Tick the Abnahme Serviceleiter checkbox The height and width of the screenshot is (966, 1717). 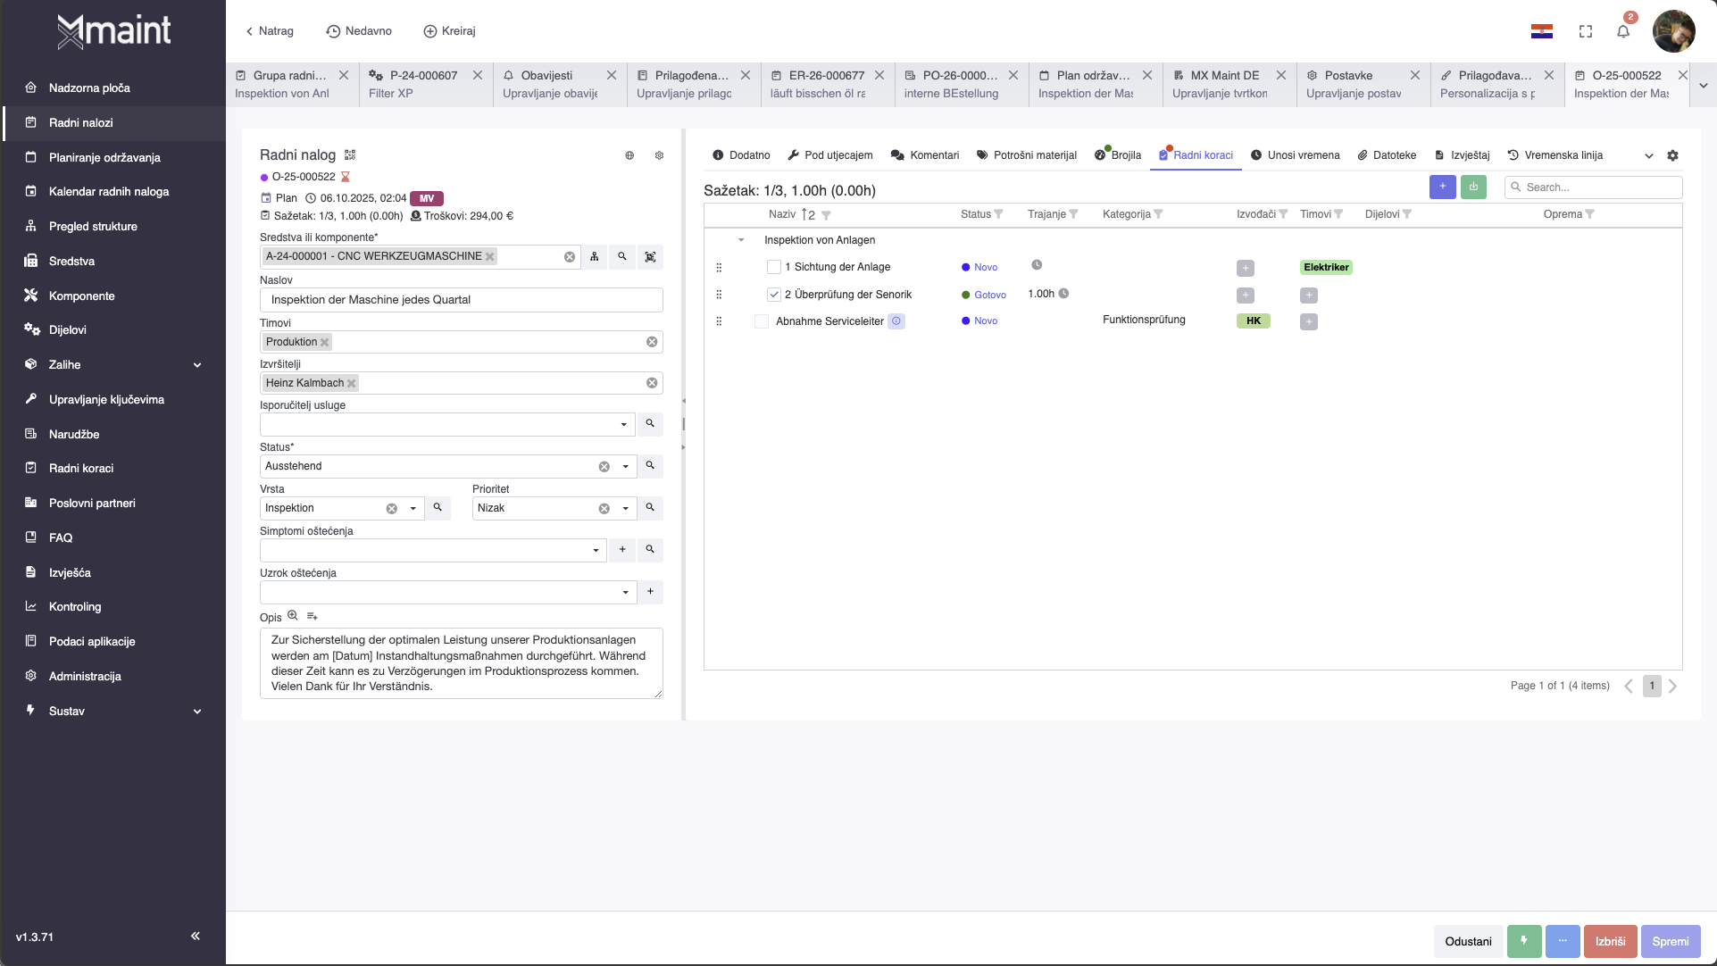pyautogui.click(x=762, y=321)
